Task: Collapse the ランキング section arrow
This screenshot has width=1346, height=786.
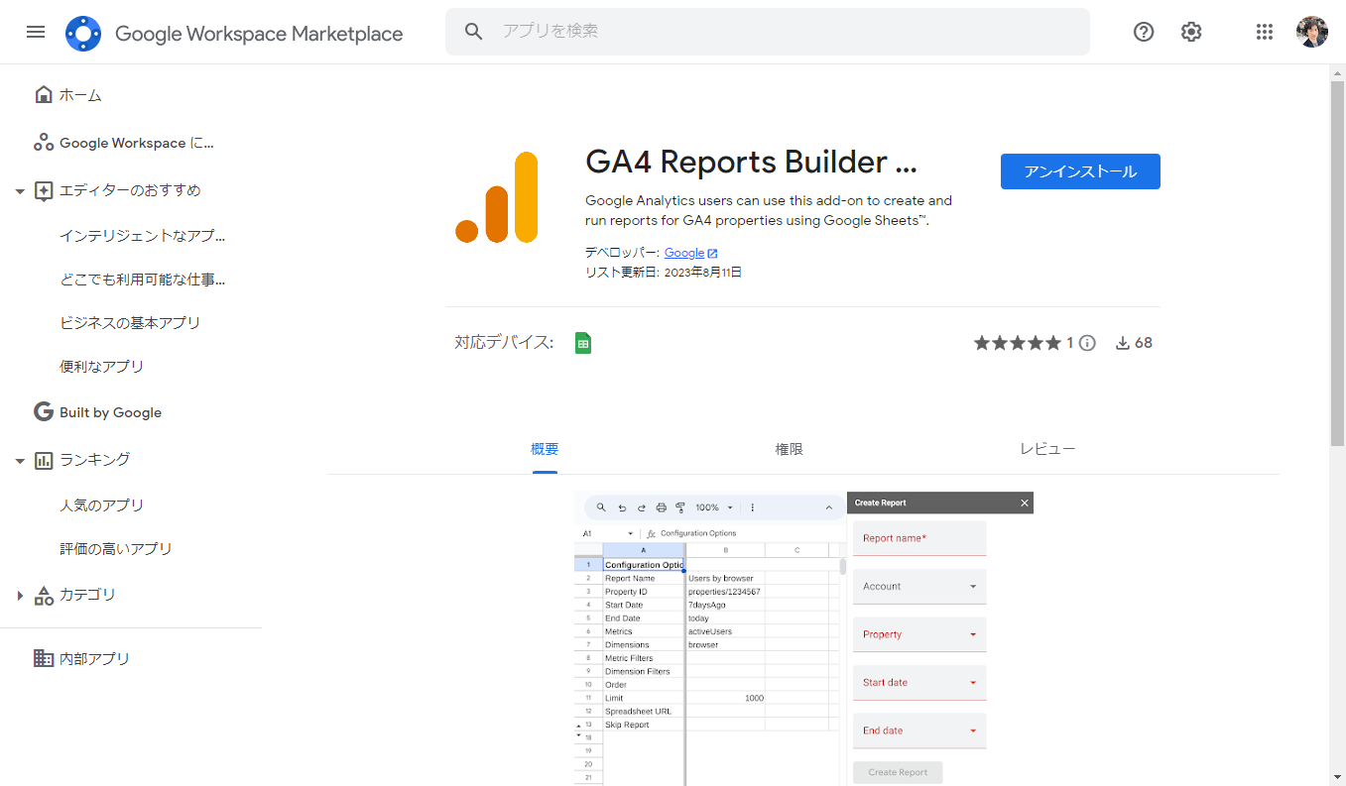Action: click(20, 460)
